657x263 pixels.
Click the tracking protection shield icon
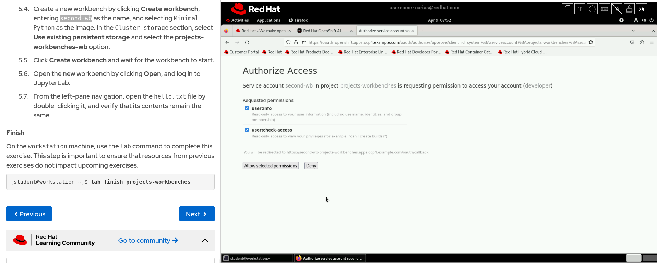pyautogui.click(x=288, y=42)
